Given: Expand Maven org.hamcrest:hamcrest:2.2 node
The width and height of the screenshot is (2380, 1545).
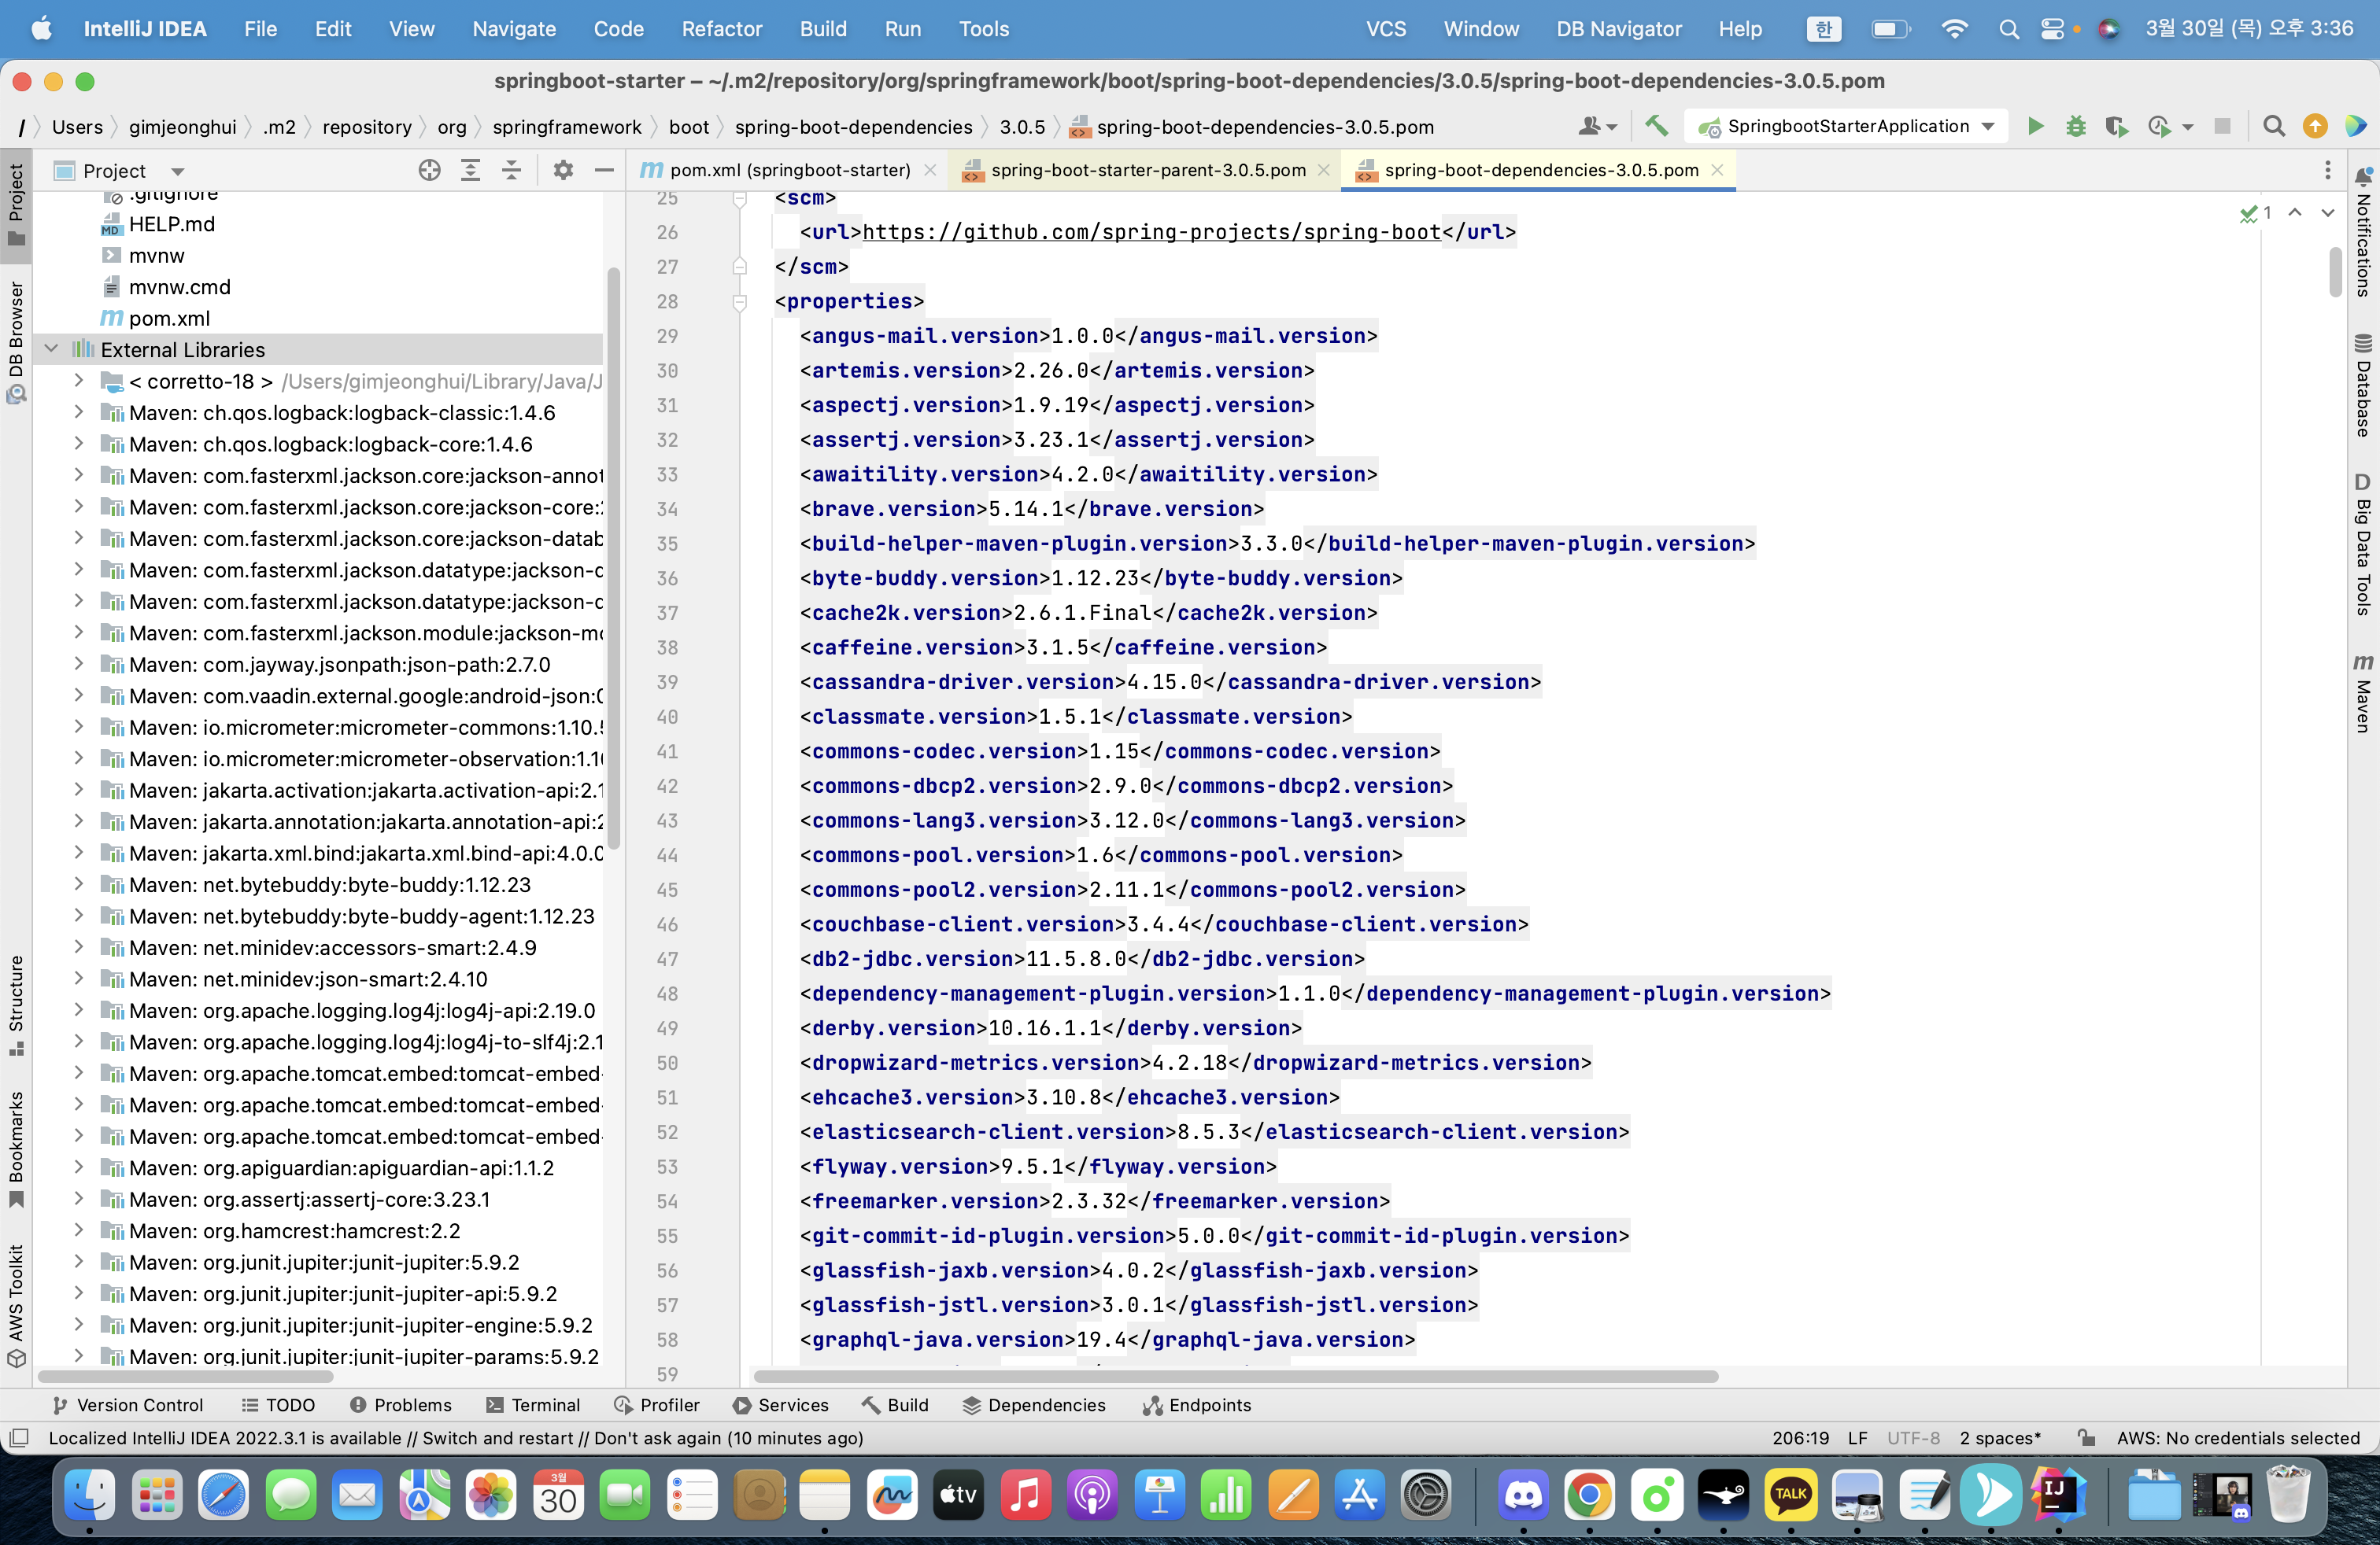Looking at the screenshot, I should click(x=79, y=1230).
